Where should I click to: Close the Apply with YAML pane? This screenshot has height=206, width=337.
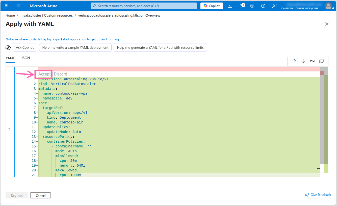pyautogui.click(x=327, y=24)
